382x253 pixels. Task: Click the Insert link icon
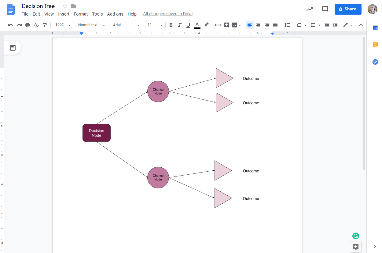click(x=218, y=25)
